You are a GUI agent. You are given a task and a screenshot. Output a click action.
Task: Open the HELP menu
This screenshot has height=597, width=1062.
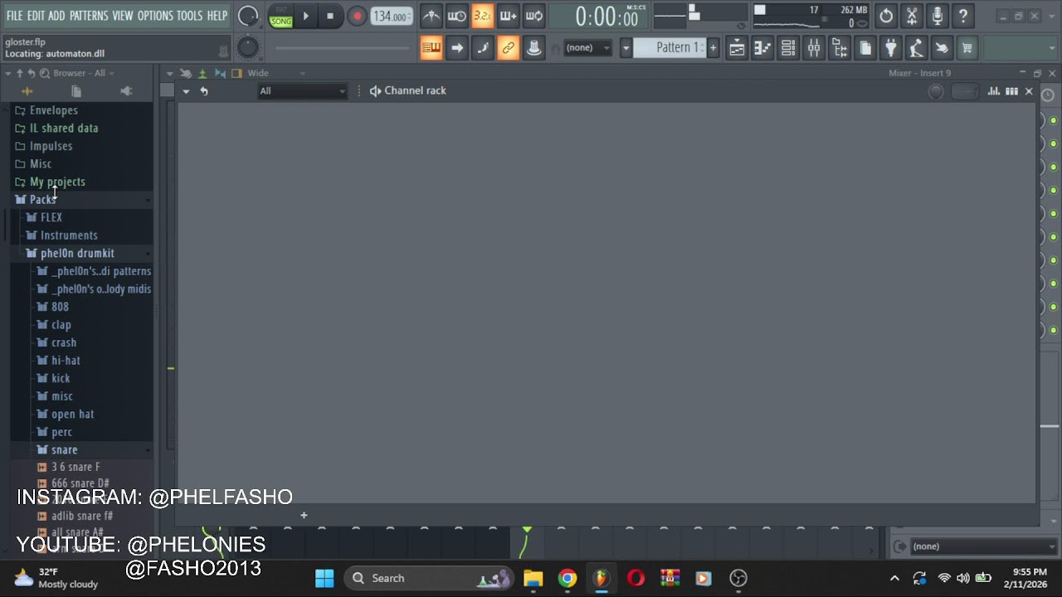(217, 16)
